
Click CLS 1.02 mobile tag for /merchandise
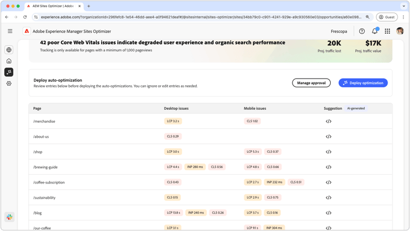point(253,121)
